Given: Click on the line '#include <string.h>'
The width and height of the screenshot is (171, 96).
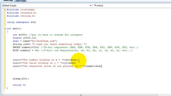Looking at the screenshot, I should tap(21, 16).
